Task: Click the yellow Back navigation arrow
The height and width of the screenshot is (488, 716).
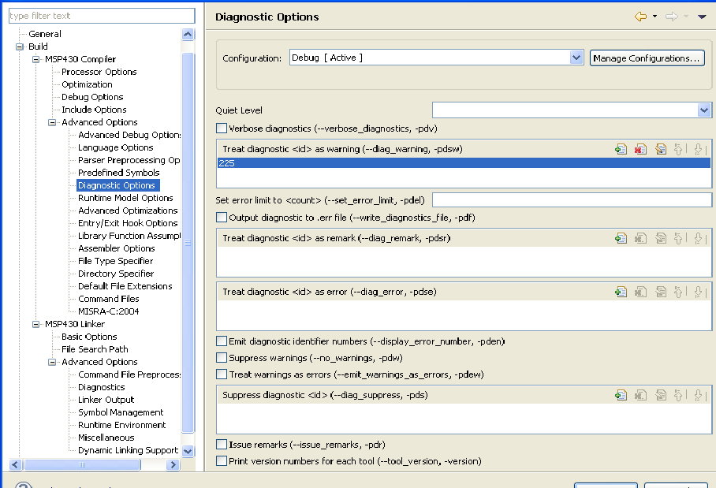Action: [x=640, y=17]
